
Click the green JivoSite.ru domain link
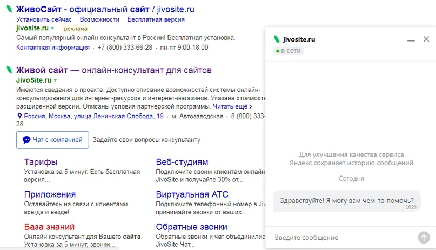pos(33,80)
